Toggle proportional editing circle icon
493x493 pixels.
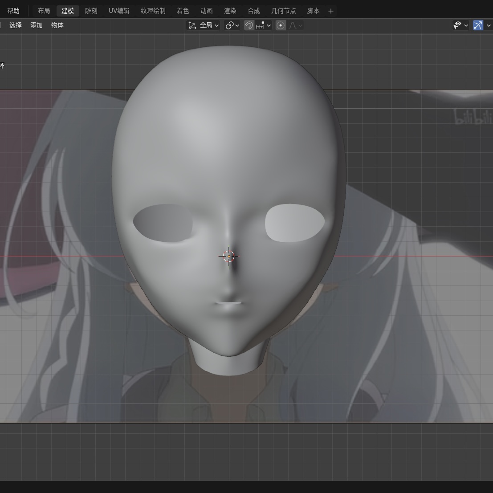click(x=281, y=25)
